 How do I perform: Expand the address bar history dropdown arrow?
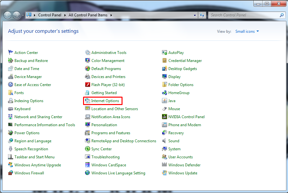[x=195, y=15]
